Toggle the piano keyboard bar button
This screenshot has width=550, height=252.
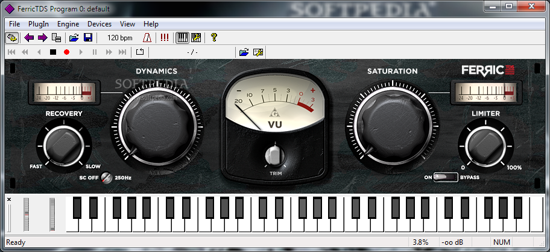[x=182, y=37]
